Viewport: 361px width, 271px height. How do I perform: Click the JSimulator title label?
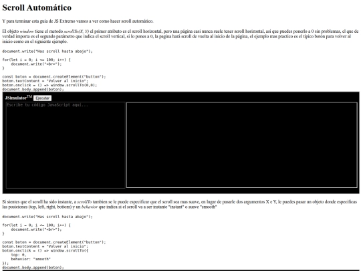19,98
